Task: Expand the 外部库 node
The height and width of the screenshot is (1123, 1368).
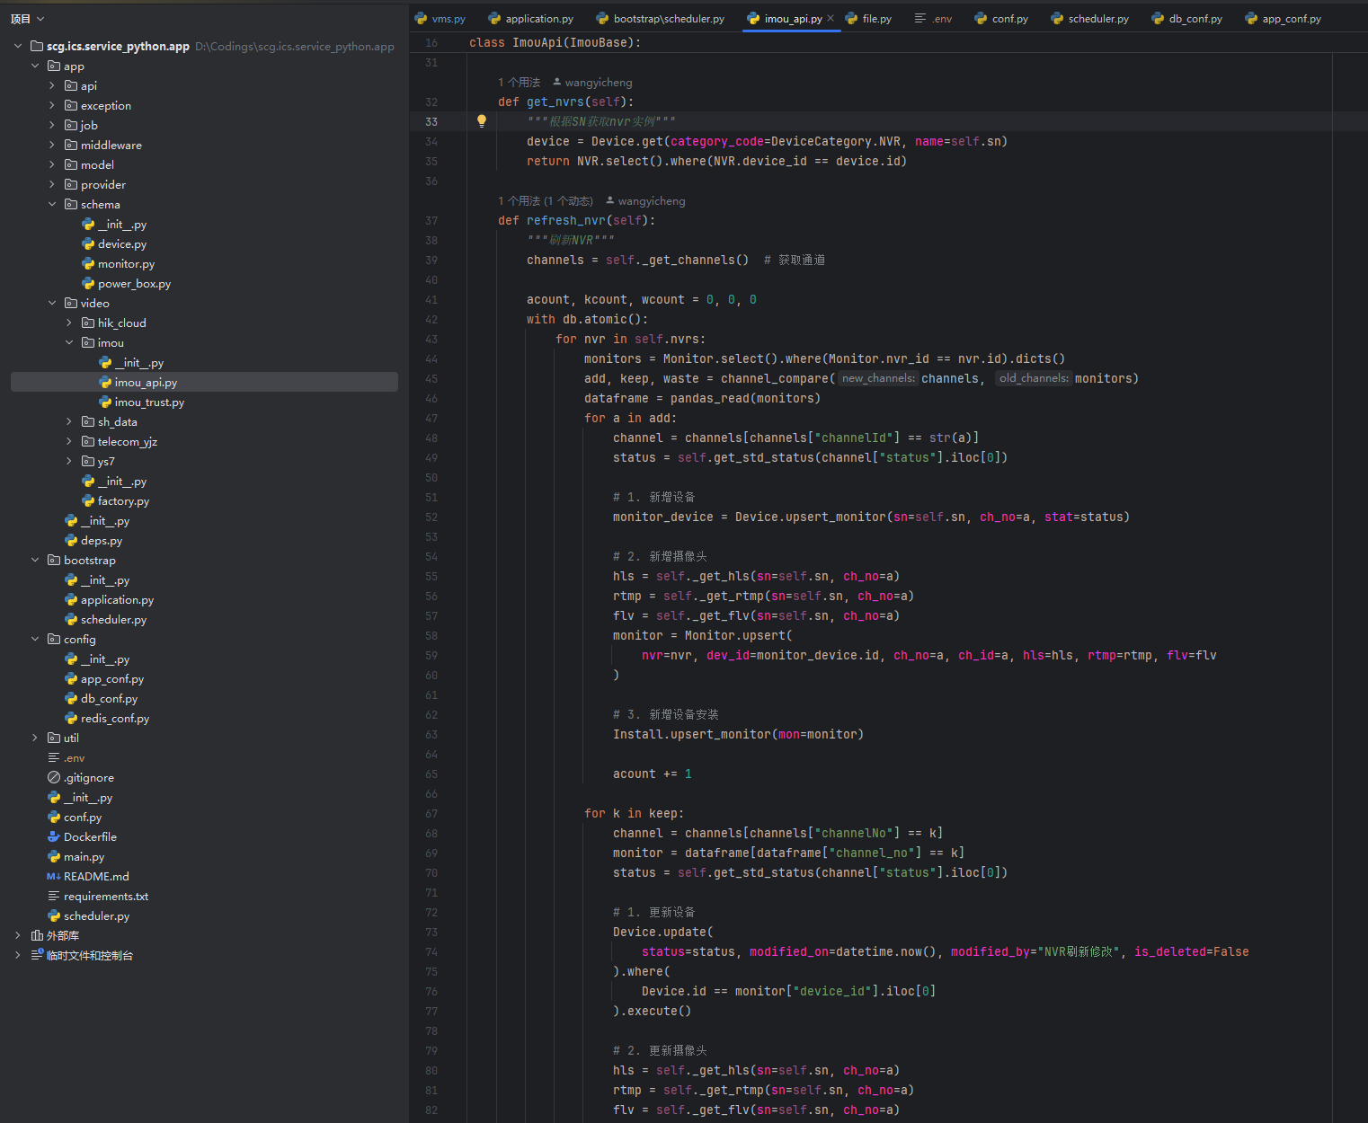Action: coord(18,935)
